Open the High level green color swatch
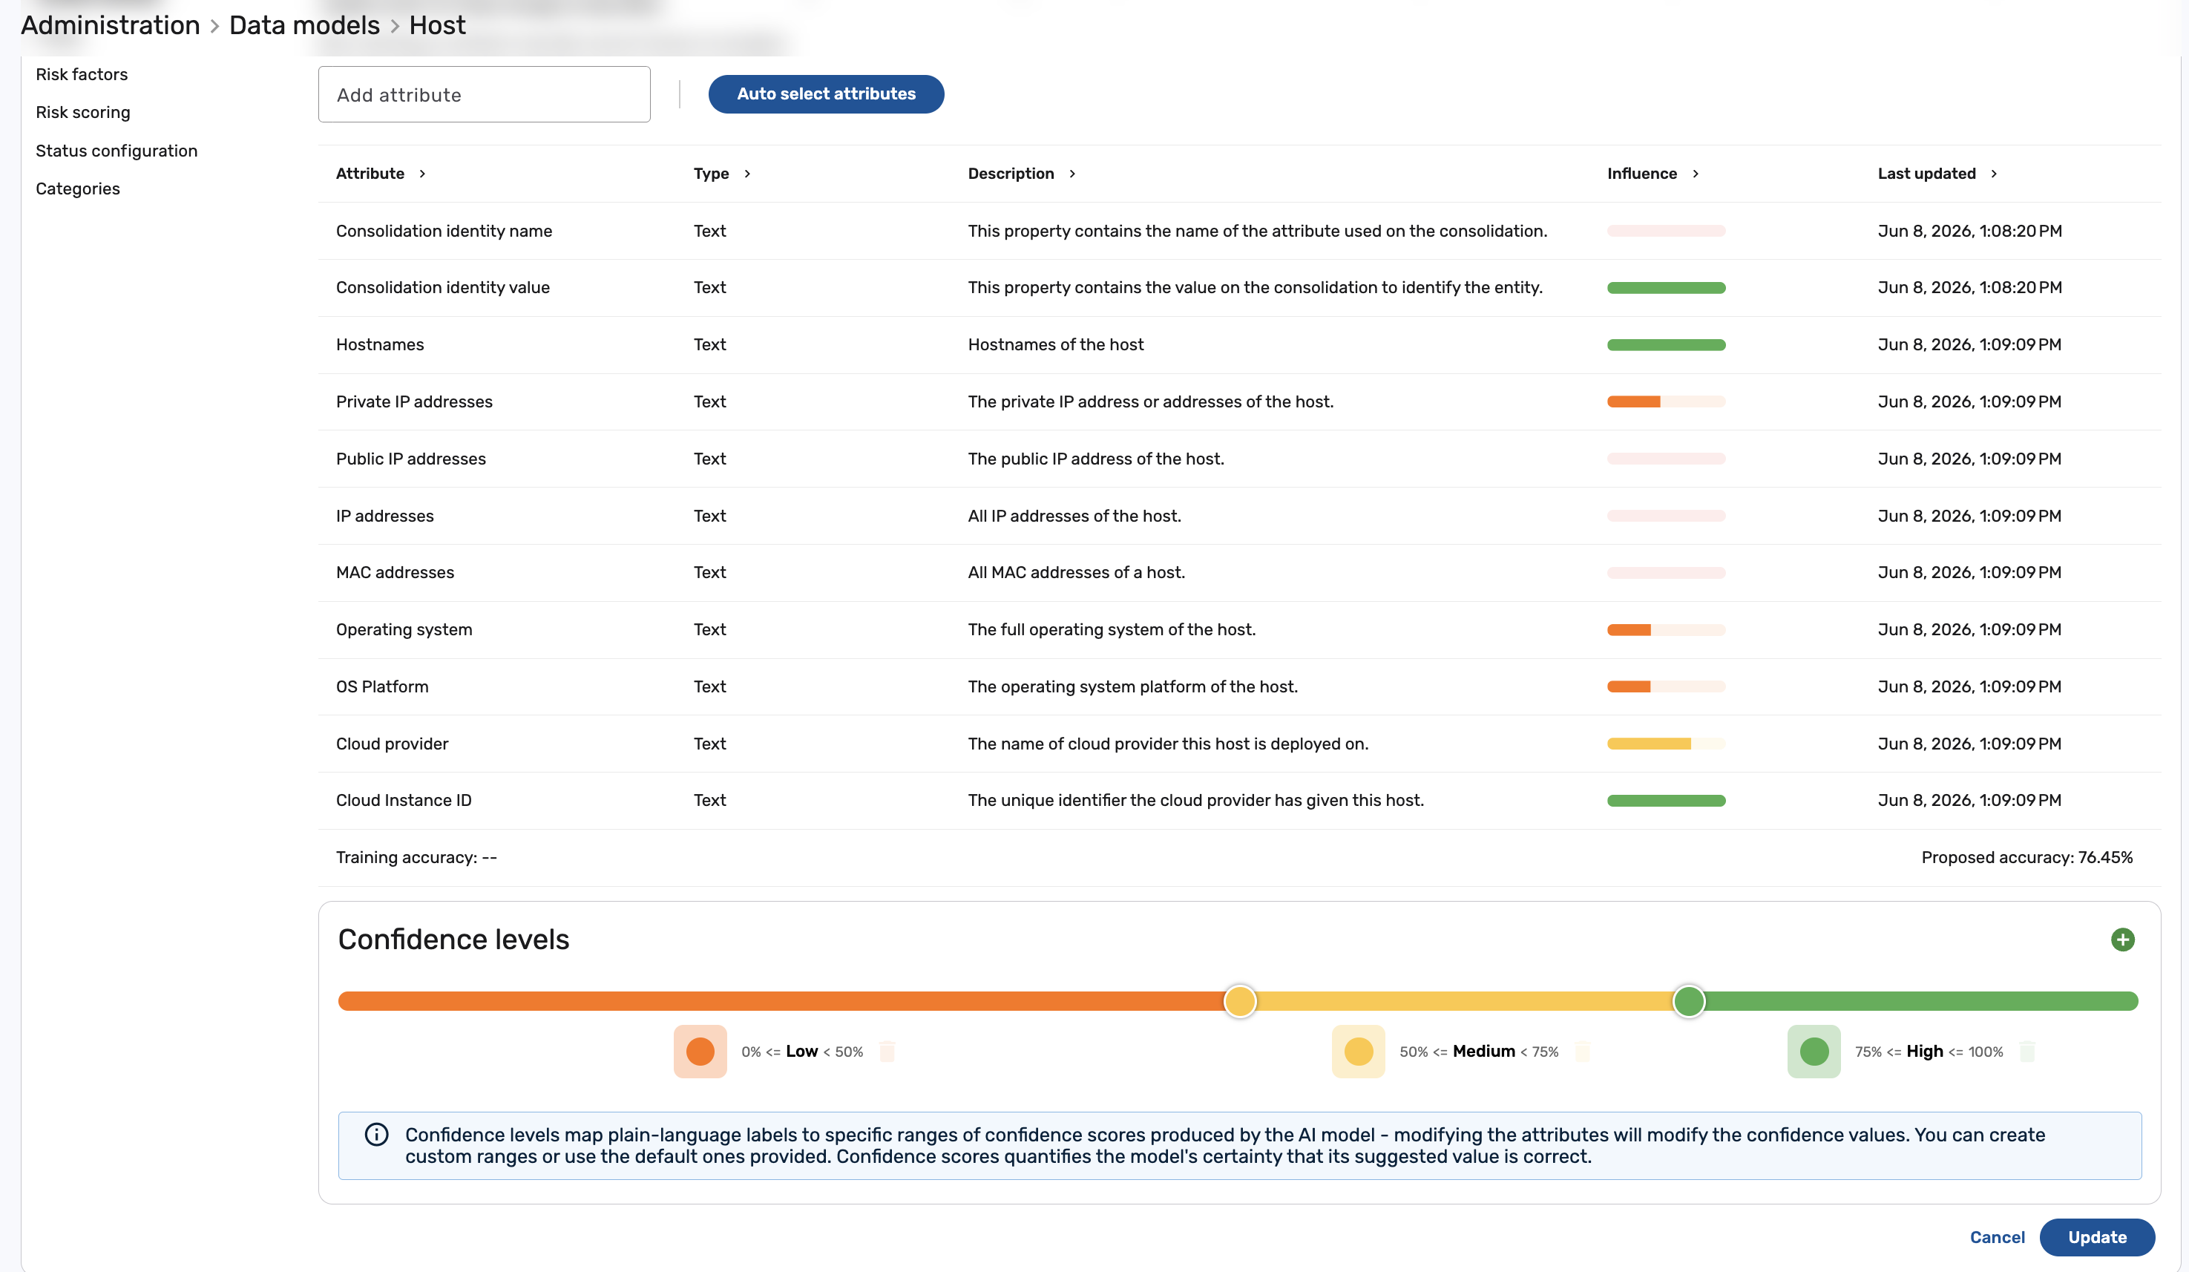This screenshot has height=1272, width=2189. (x=1814, y=1052)
